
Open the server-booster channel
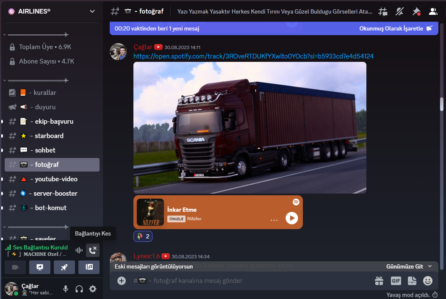click(52, 194)
